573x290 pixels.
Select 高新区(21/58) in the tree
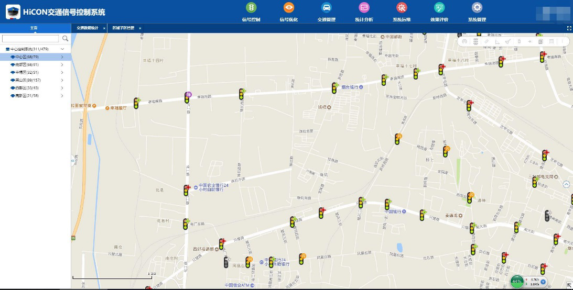click(27, 96)
